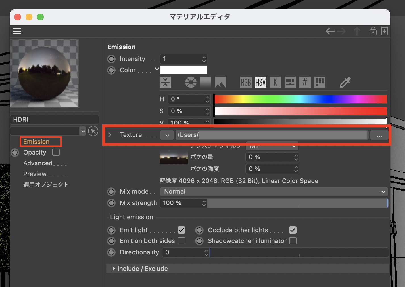Select the Advanced channel in sidebar
The height and width of the screenshot is (287, 405).
pyautogui.click(x=38, y=163)
